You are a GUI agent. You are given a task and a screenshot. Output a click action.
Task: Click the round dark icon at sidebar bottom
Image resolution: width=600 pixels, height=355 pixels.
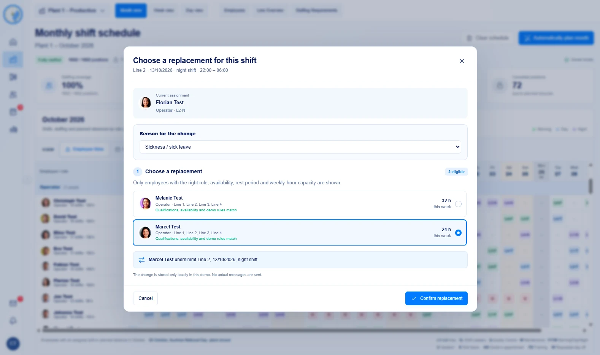(13, 344)
